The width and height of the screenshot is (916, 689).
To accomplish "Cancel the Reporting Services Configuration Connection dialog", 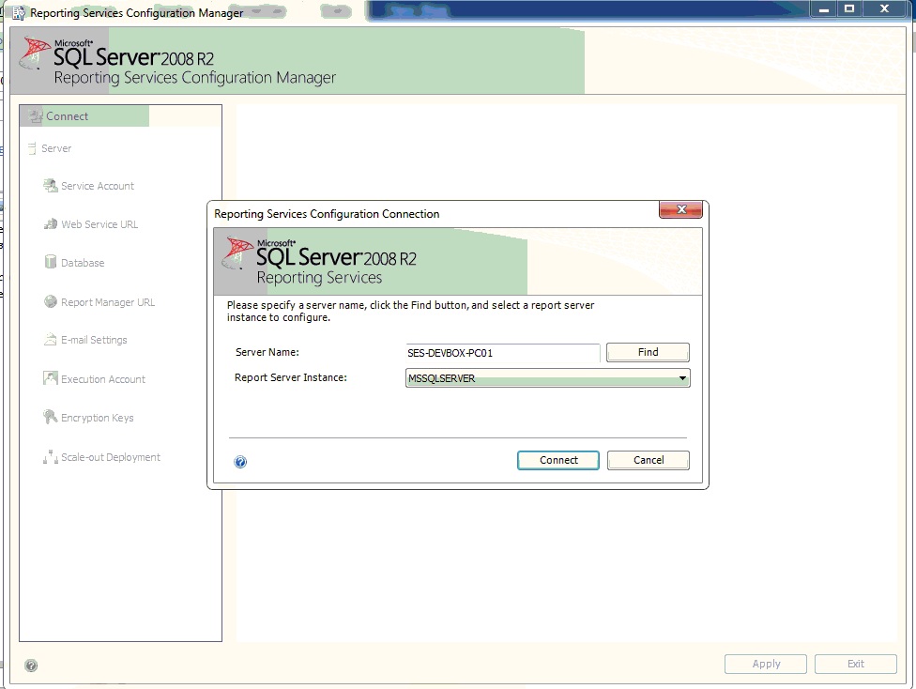I will tap(648, 460).
